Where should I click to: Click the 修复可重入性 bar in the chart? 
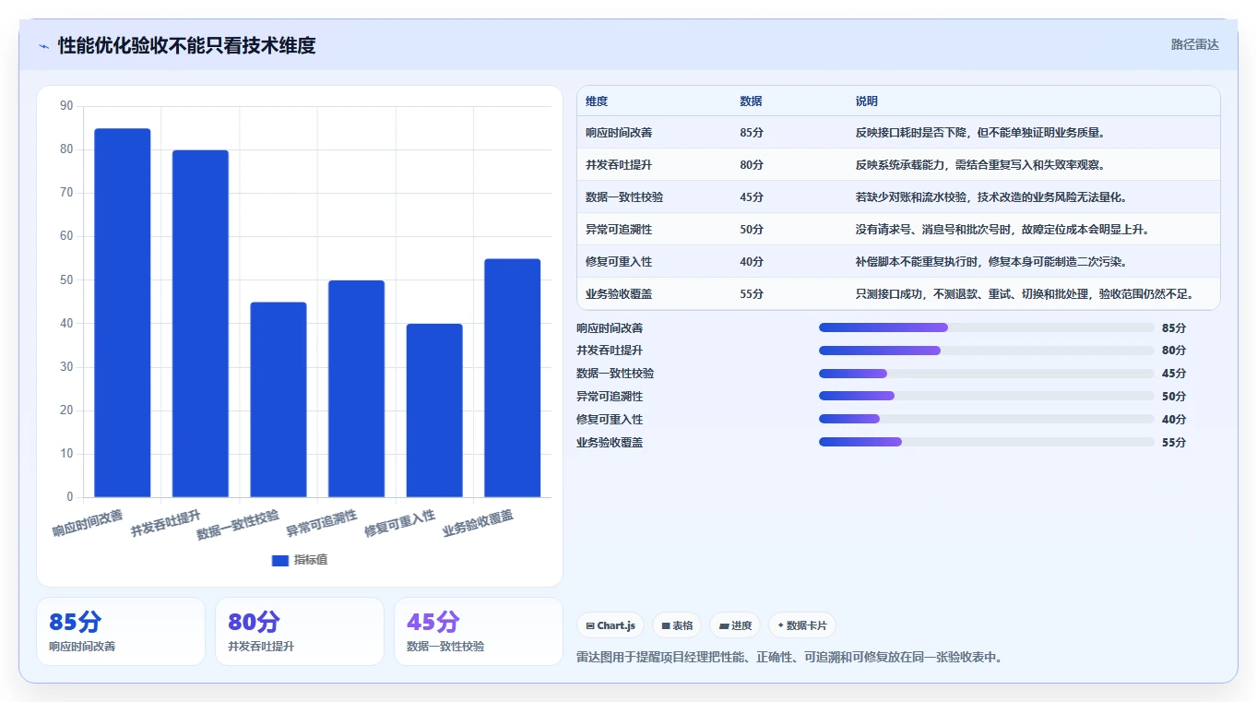[x=434, y=410]
